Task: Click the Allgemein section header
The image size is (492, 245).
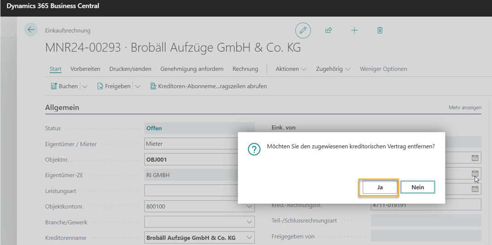Action: [x=62, y=108]
